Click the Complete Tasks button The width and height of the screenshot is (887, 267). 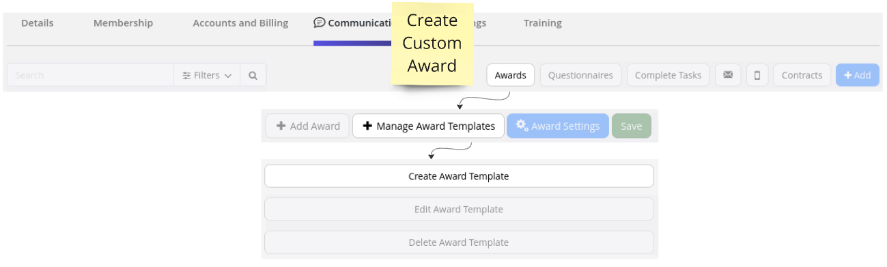(668, 75)
